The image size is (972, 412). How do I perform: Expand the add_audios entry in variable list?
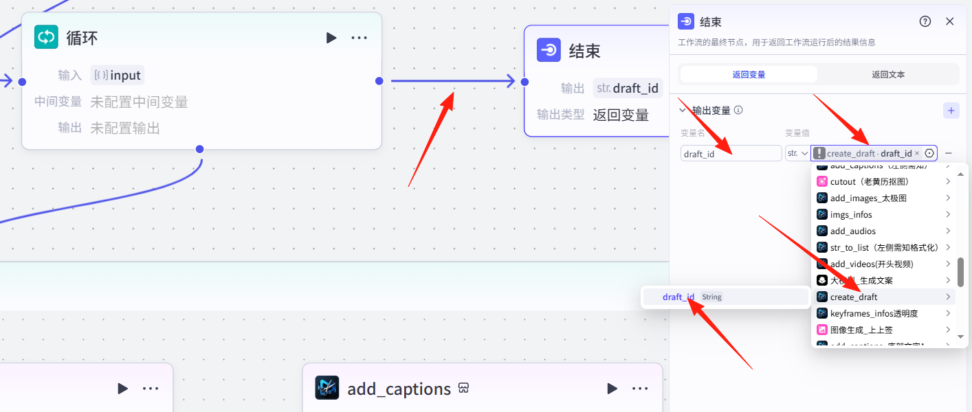948,231
